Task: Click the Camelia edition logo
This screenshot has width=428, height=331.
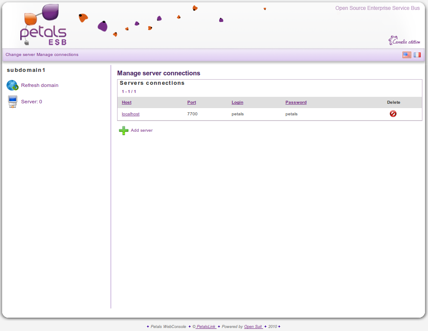Action: click(404, 41)
